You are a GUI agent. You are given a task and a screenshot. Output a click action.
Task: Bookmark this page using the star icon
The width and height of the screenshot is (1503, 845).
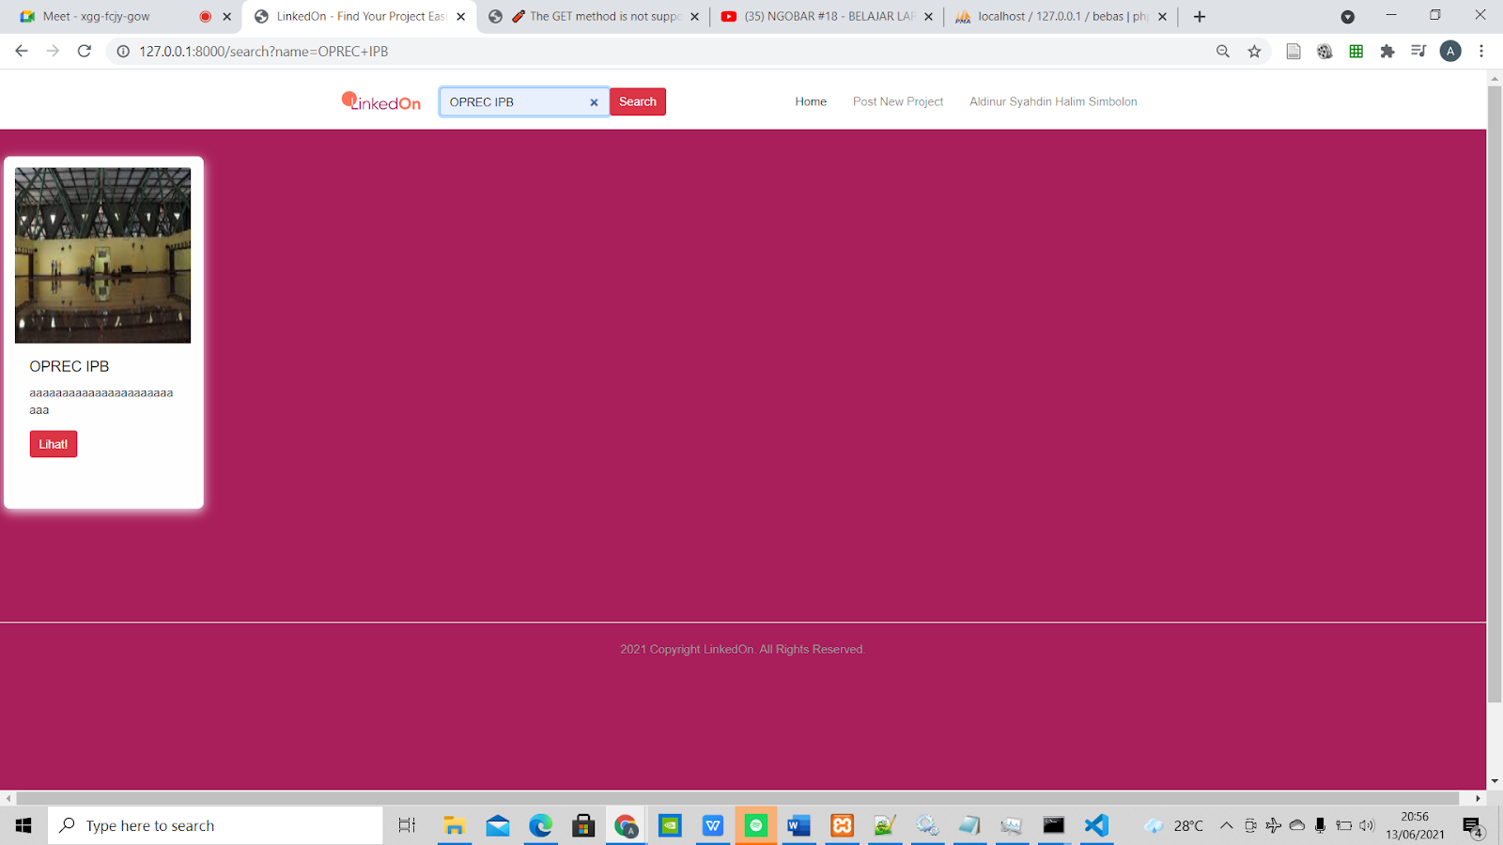(1253, 52)
